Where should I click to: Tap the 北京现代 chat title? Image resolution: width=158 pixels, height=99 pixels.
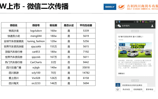coord(126,26)
